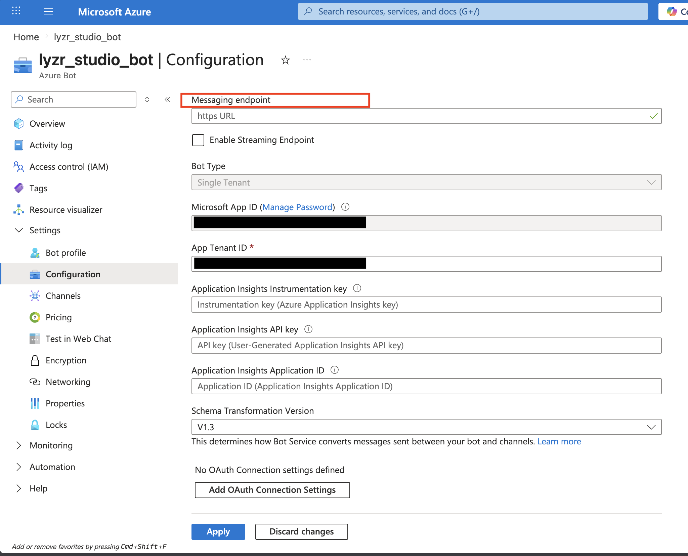Click the Manage Password link
This screenshot has height=556, width=688.
[297, 207]
